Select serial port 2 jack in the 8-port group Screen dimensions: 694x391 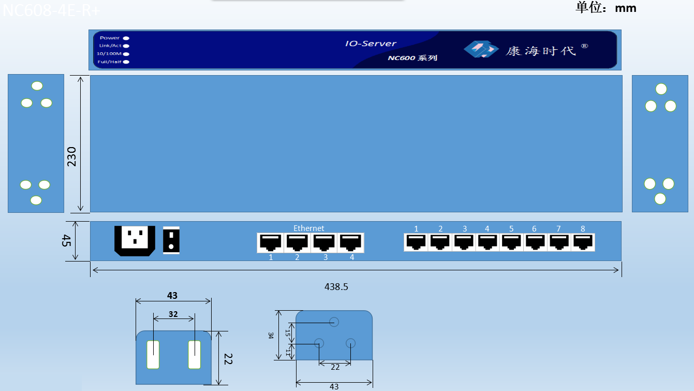(x=439, y=242)
